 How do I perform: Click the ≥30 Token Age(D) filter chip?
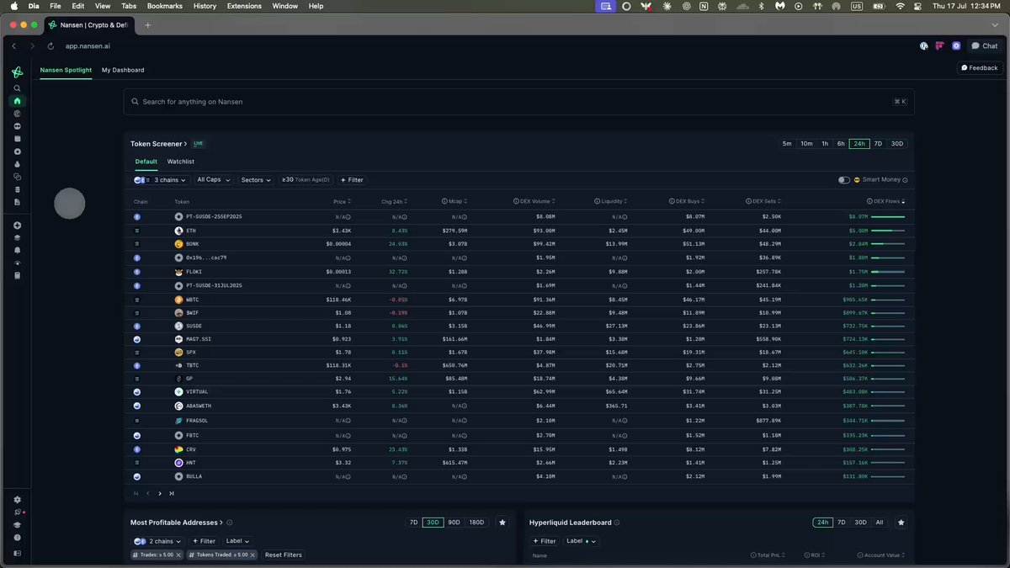pos(306,180)
